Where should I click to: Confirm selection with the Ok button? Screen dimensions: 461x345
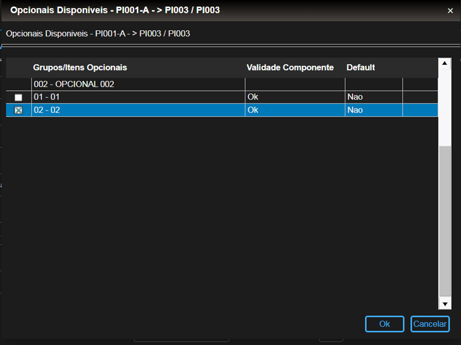[x=385, y=324]
